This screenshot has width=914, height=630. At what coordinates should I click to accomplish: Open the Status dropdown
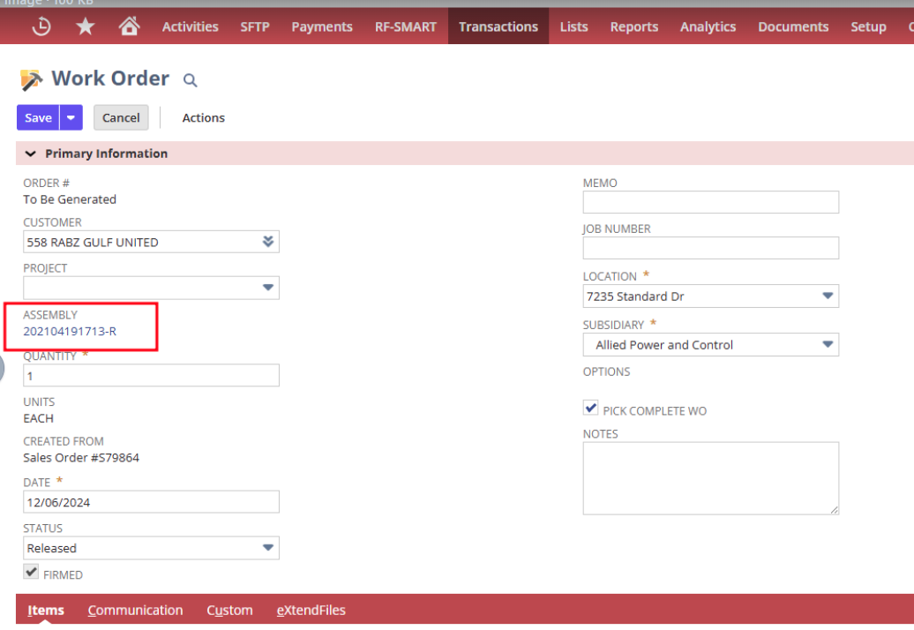[x=268, y=548]
